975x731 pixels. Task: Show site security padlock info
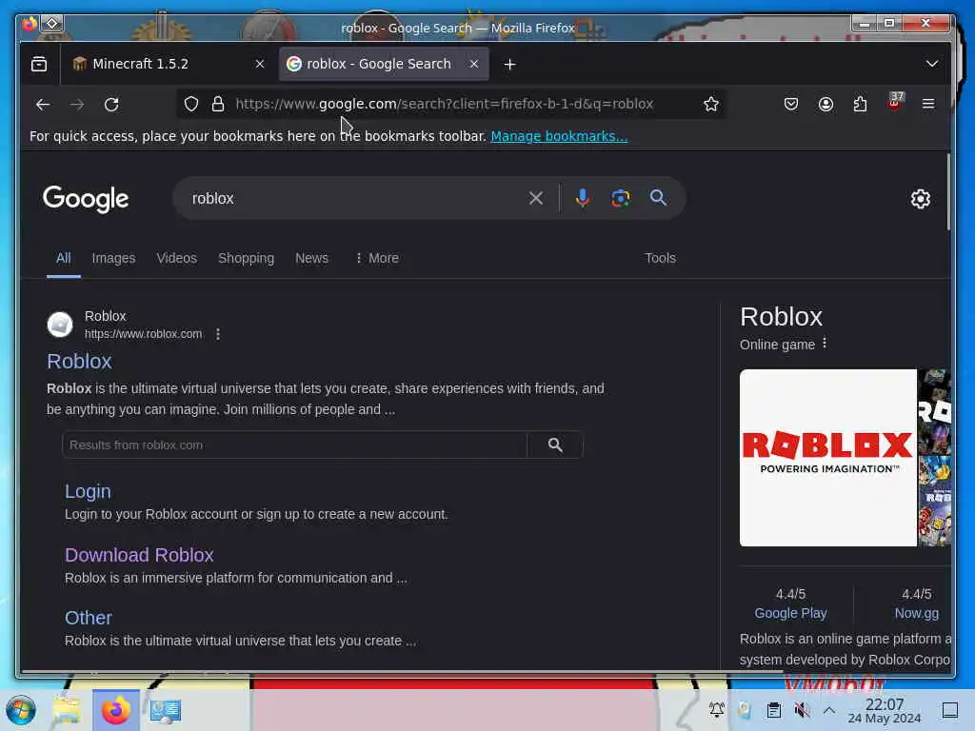click(218, 104)
